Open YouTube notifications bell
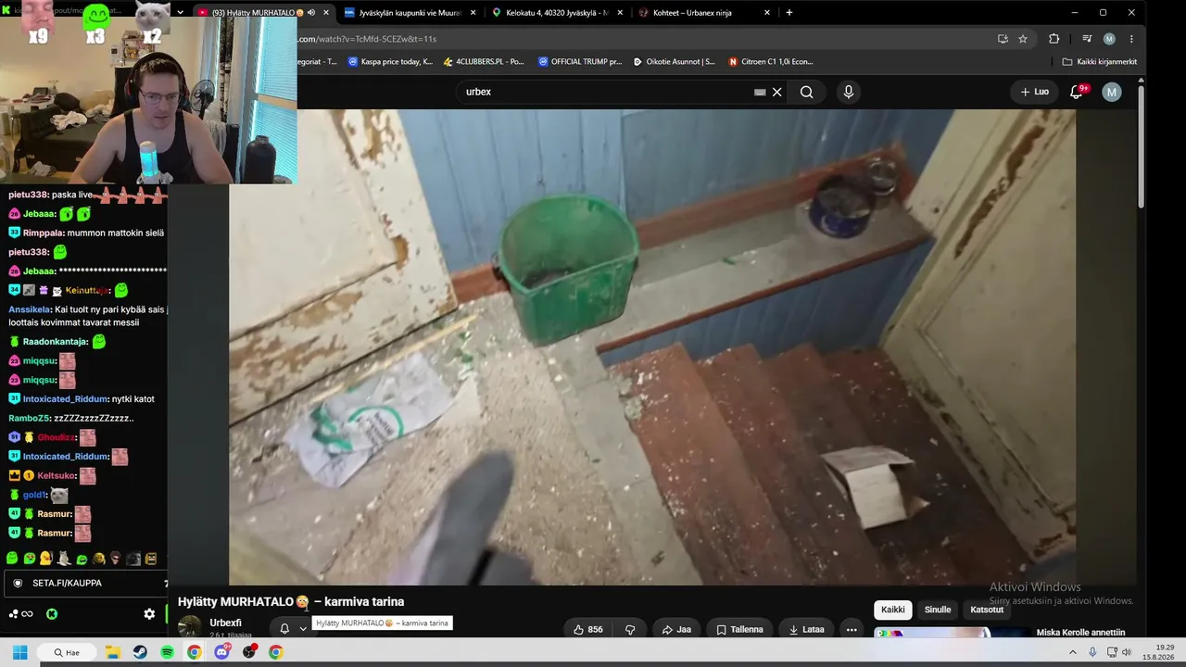Viewport: 1186px width, 667px height. [x=1077, y=92]
